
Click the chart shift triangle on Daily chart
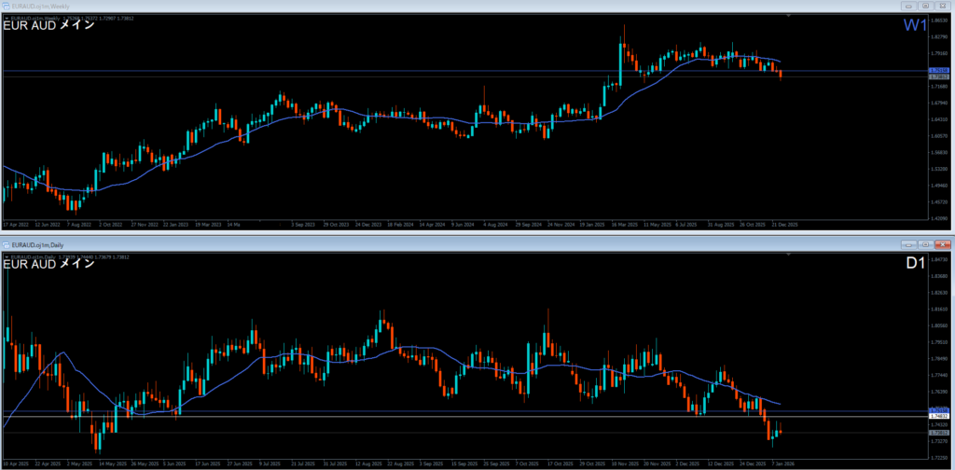(790, 252)
